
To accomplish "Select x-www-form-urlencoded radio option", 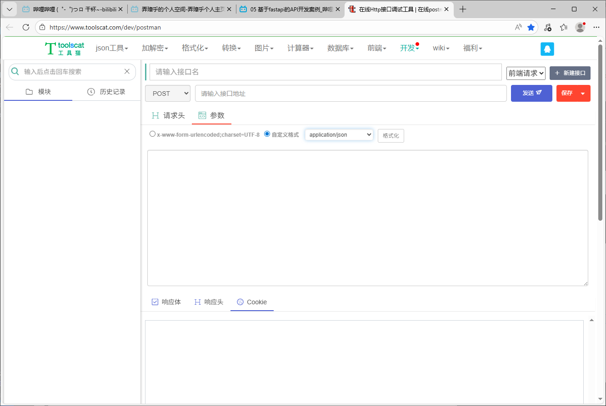I will 152,134.
